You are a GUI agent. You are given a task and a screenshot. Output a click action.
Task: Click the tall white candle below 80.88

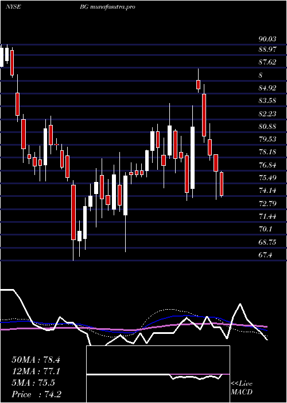(x=192, y=158)
